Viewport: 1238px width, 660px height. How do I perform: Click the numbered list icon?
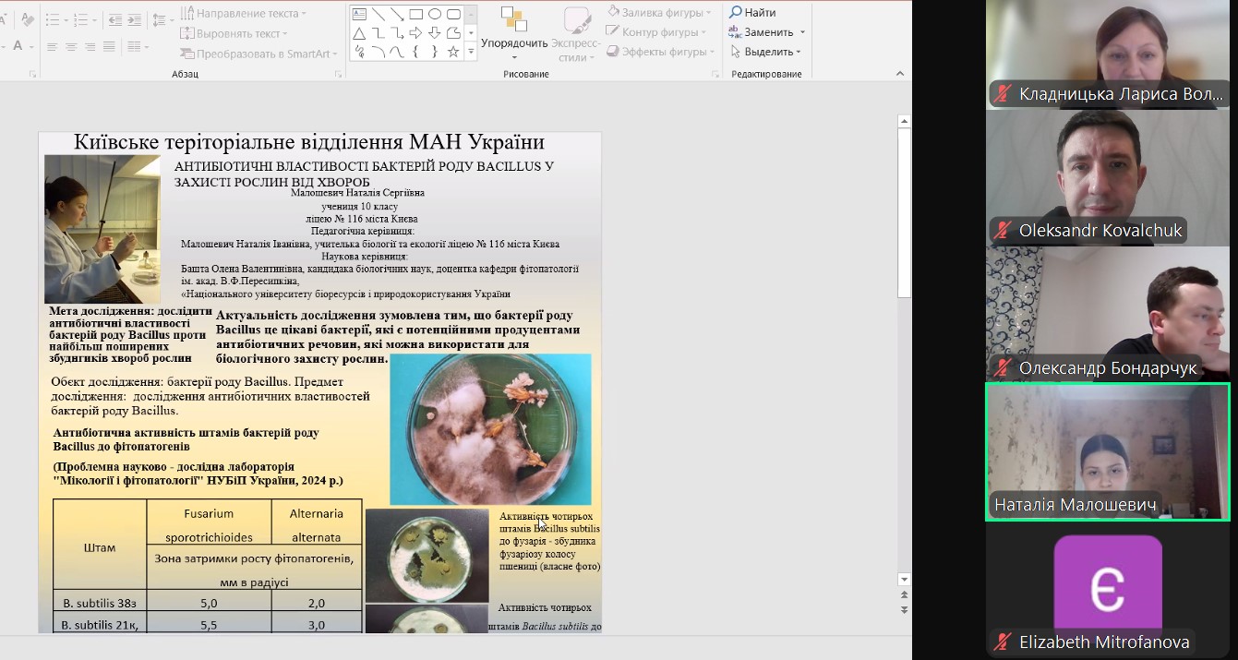click(x=81, y=19)
